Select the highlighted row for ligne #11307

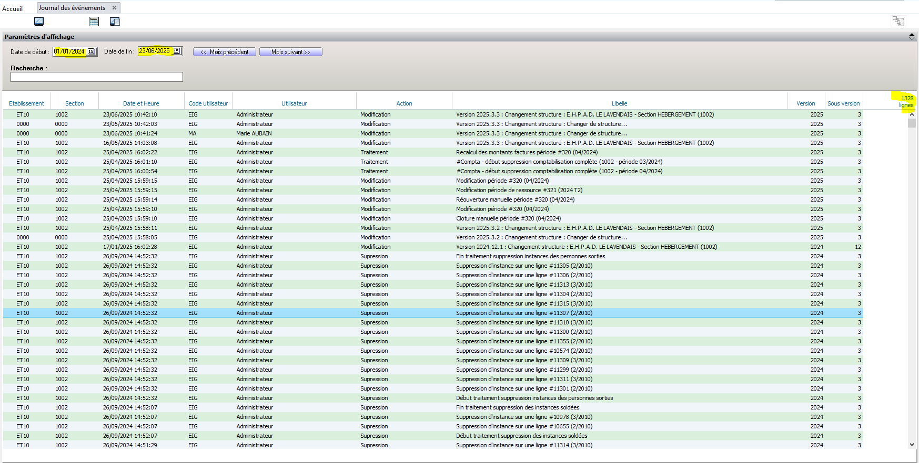(433, 313)
